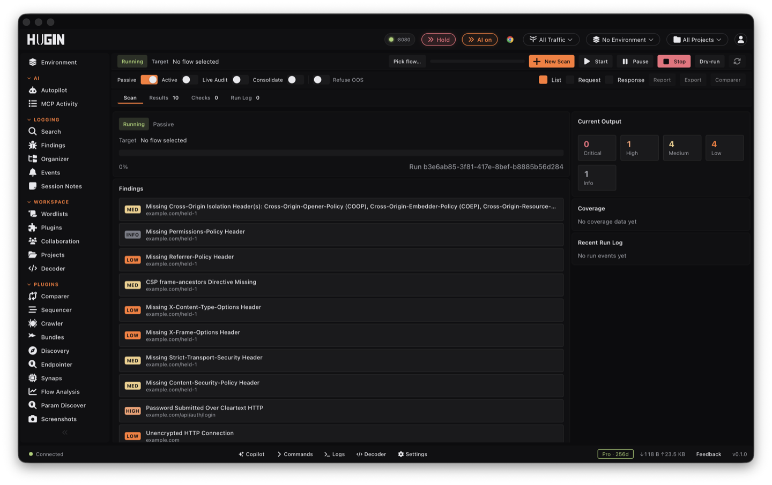772x485 pixels.
Task: Open the Sequencer plugin
Action: click(x=50, y=310)
